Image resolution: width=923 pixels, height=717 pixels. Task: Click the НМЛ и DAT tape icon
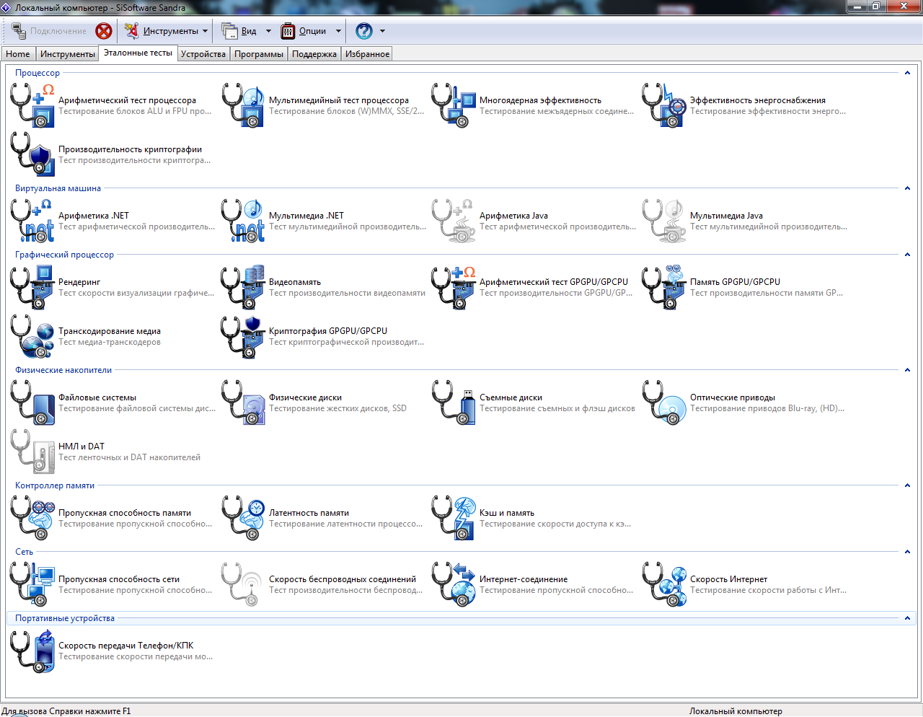[x=32, y=452]
